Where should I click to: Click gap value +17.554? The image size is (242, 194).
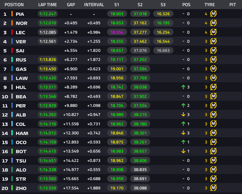71,188
